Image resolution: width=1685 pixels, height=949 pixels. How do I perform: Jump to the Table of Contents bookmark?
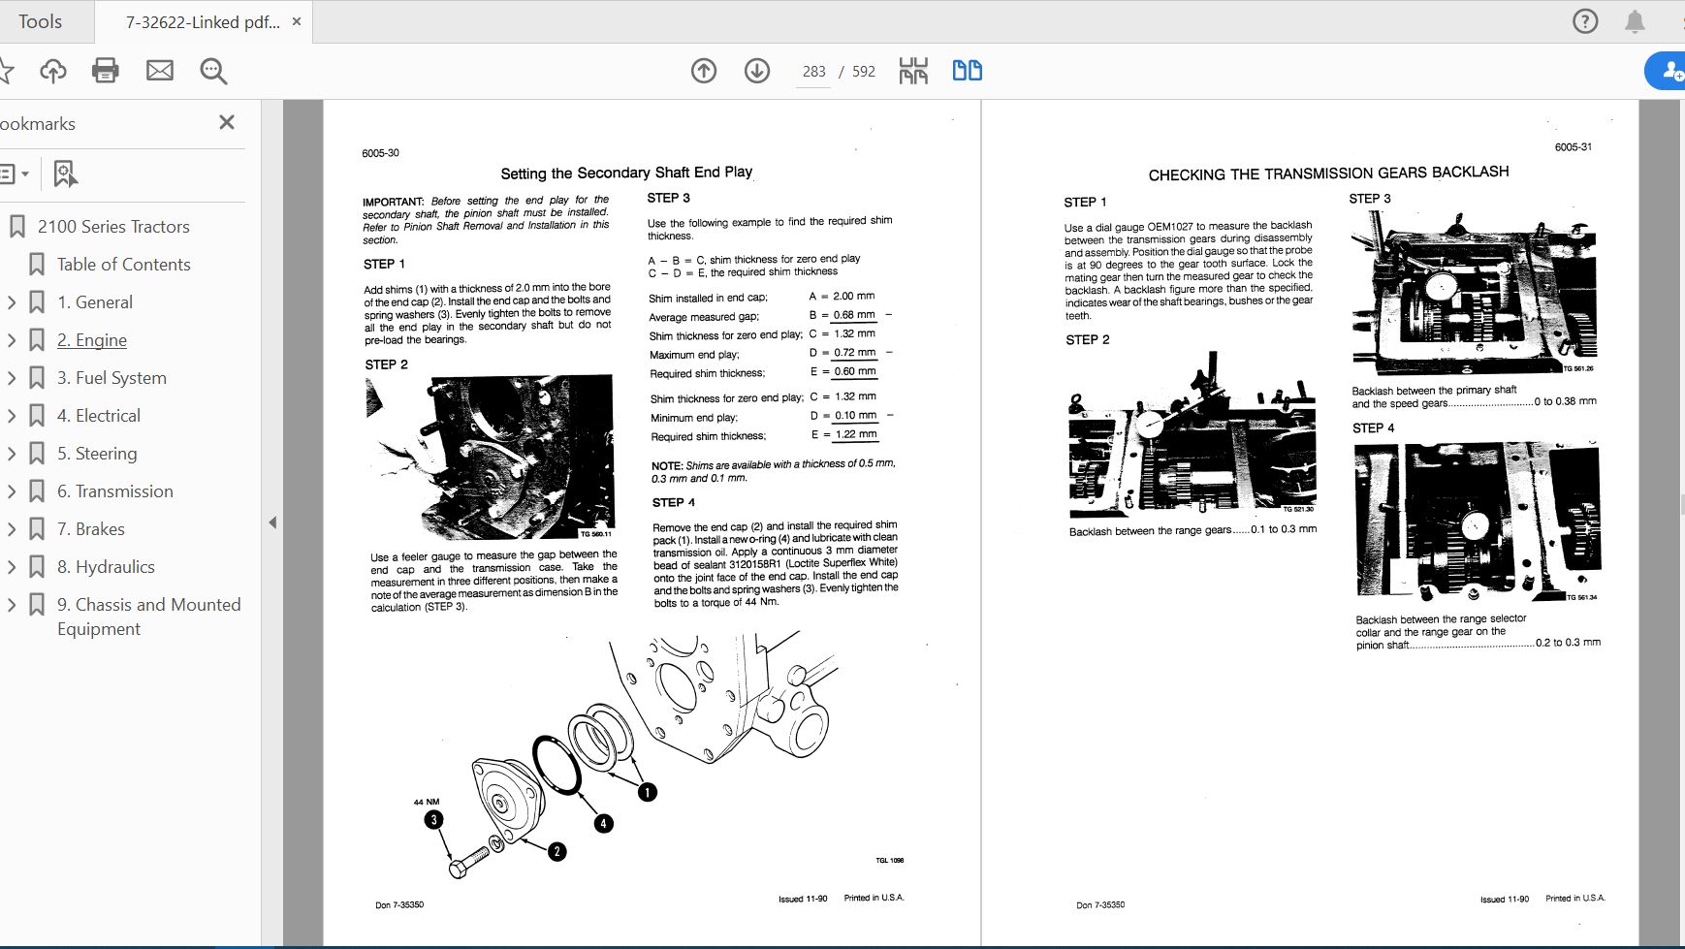pos(122,264)
